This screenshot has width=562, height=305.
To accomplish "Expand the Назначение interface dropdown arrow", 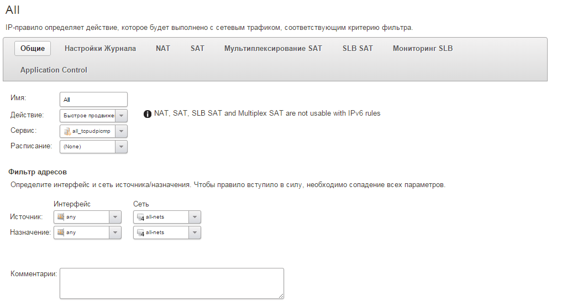I will [115, 233].
